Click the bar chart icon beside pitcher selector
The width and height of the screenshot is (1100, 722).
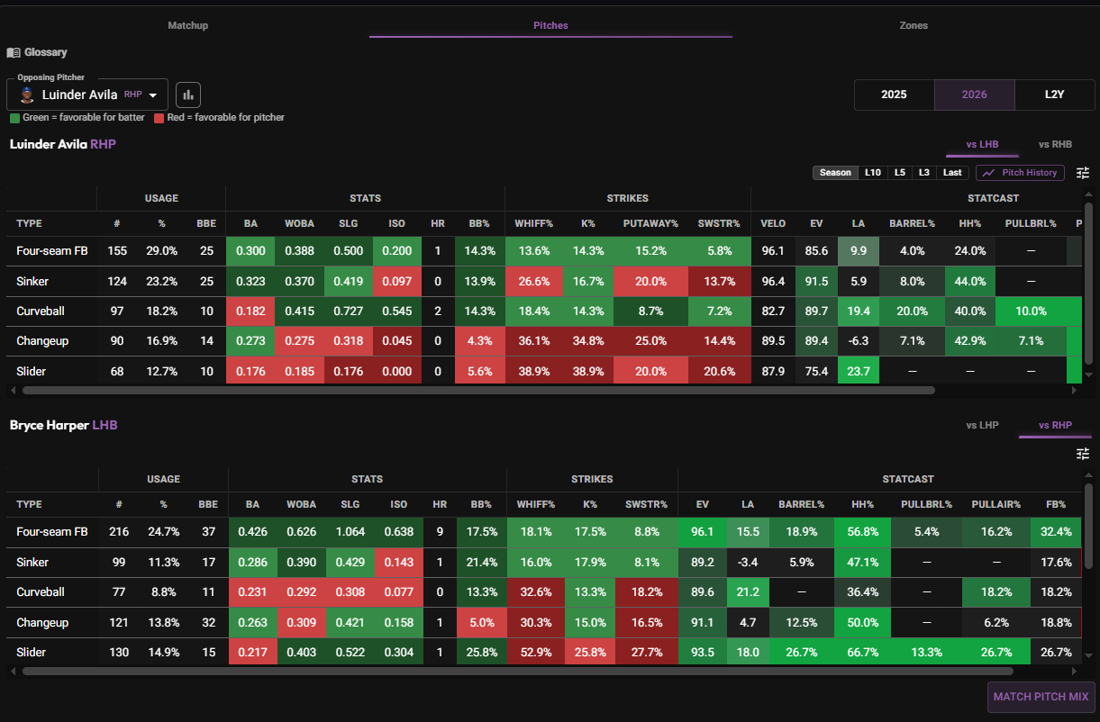(x=188, y=95)
